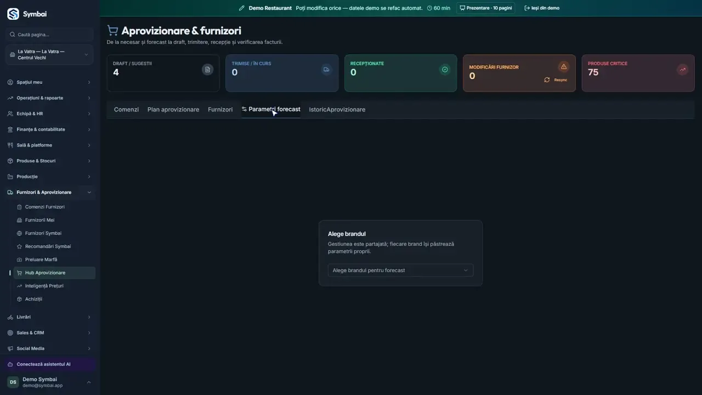Click Ieși din demo link
Viewport: 702px width, 395px height.
(x=542, y=8)
